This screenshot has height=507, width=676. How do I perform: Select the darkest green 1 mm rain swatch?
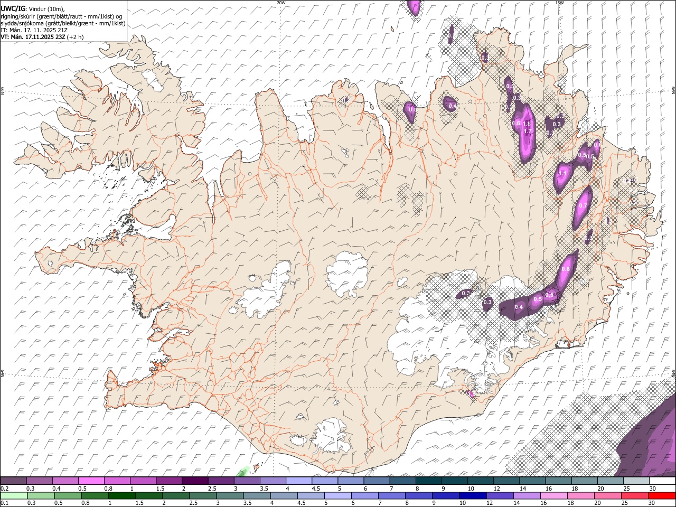tap(121, 495)
